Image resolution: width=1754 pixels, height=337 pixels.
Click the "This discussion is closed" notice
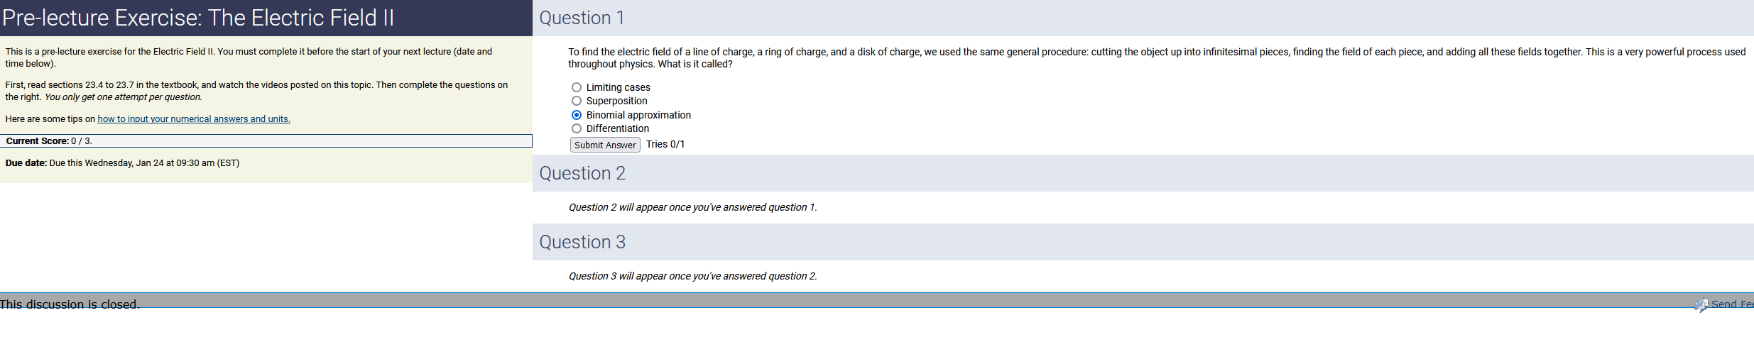pos(70,304)
